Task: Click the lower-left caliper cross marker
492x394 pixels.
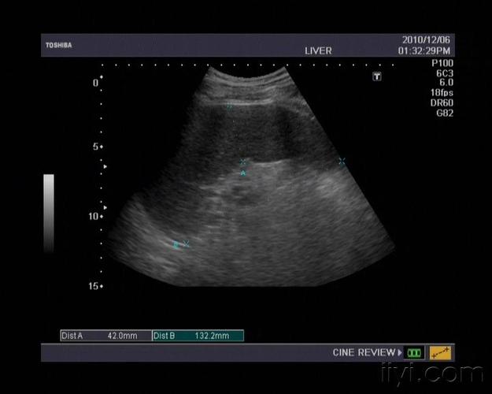Action: tap(186, 243)
